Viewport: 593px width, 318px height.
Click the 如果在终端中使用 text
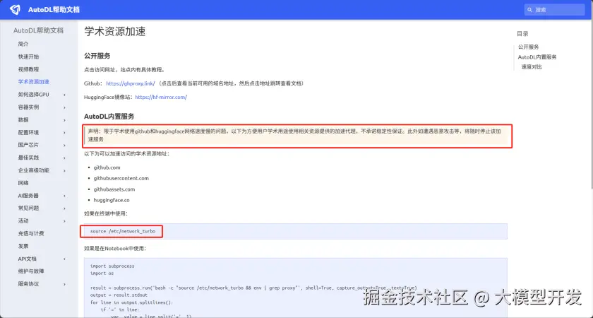coord(106,214)
